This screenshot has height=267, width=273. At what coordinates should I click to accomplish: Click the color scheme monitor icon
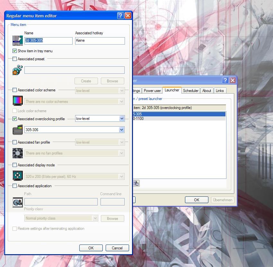[x=18, y=101]
